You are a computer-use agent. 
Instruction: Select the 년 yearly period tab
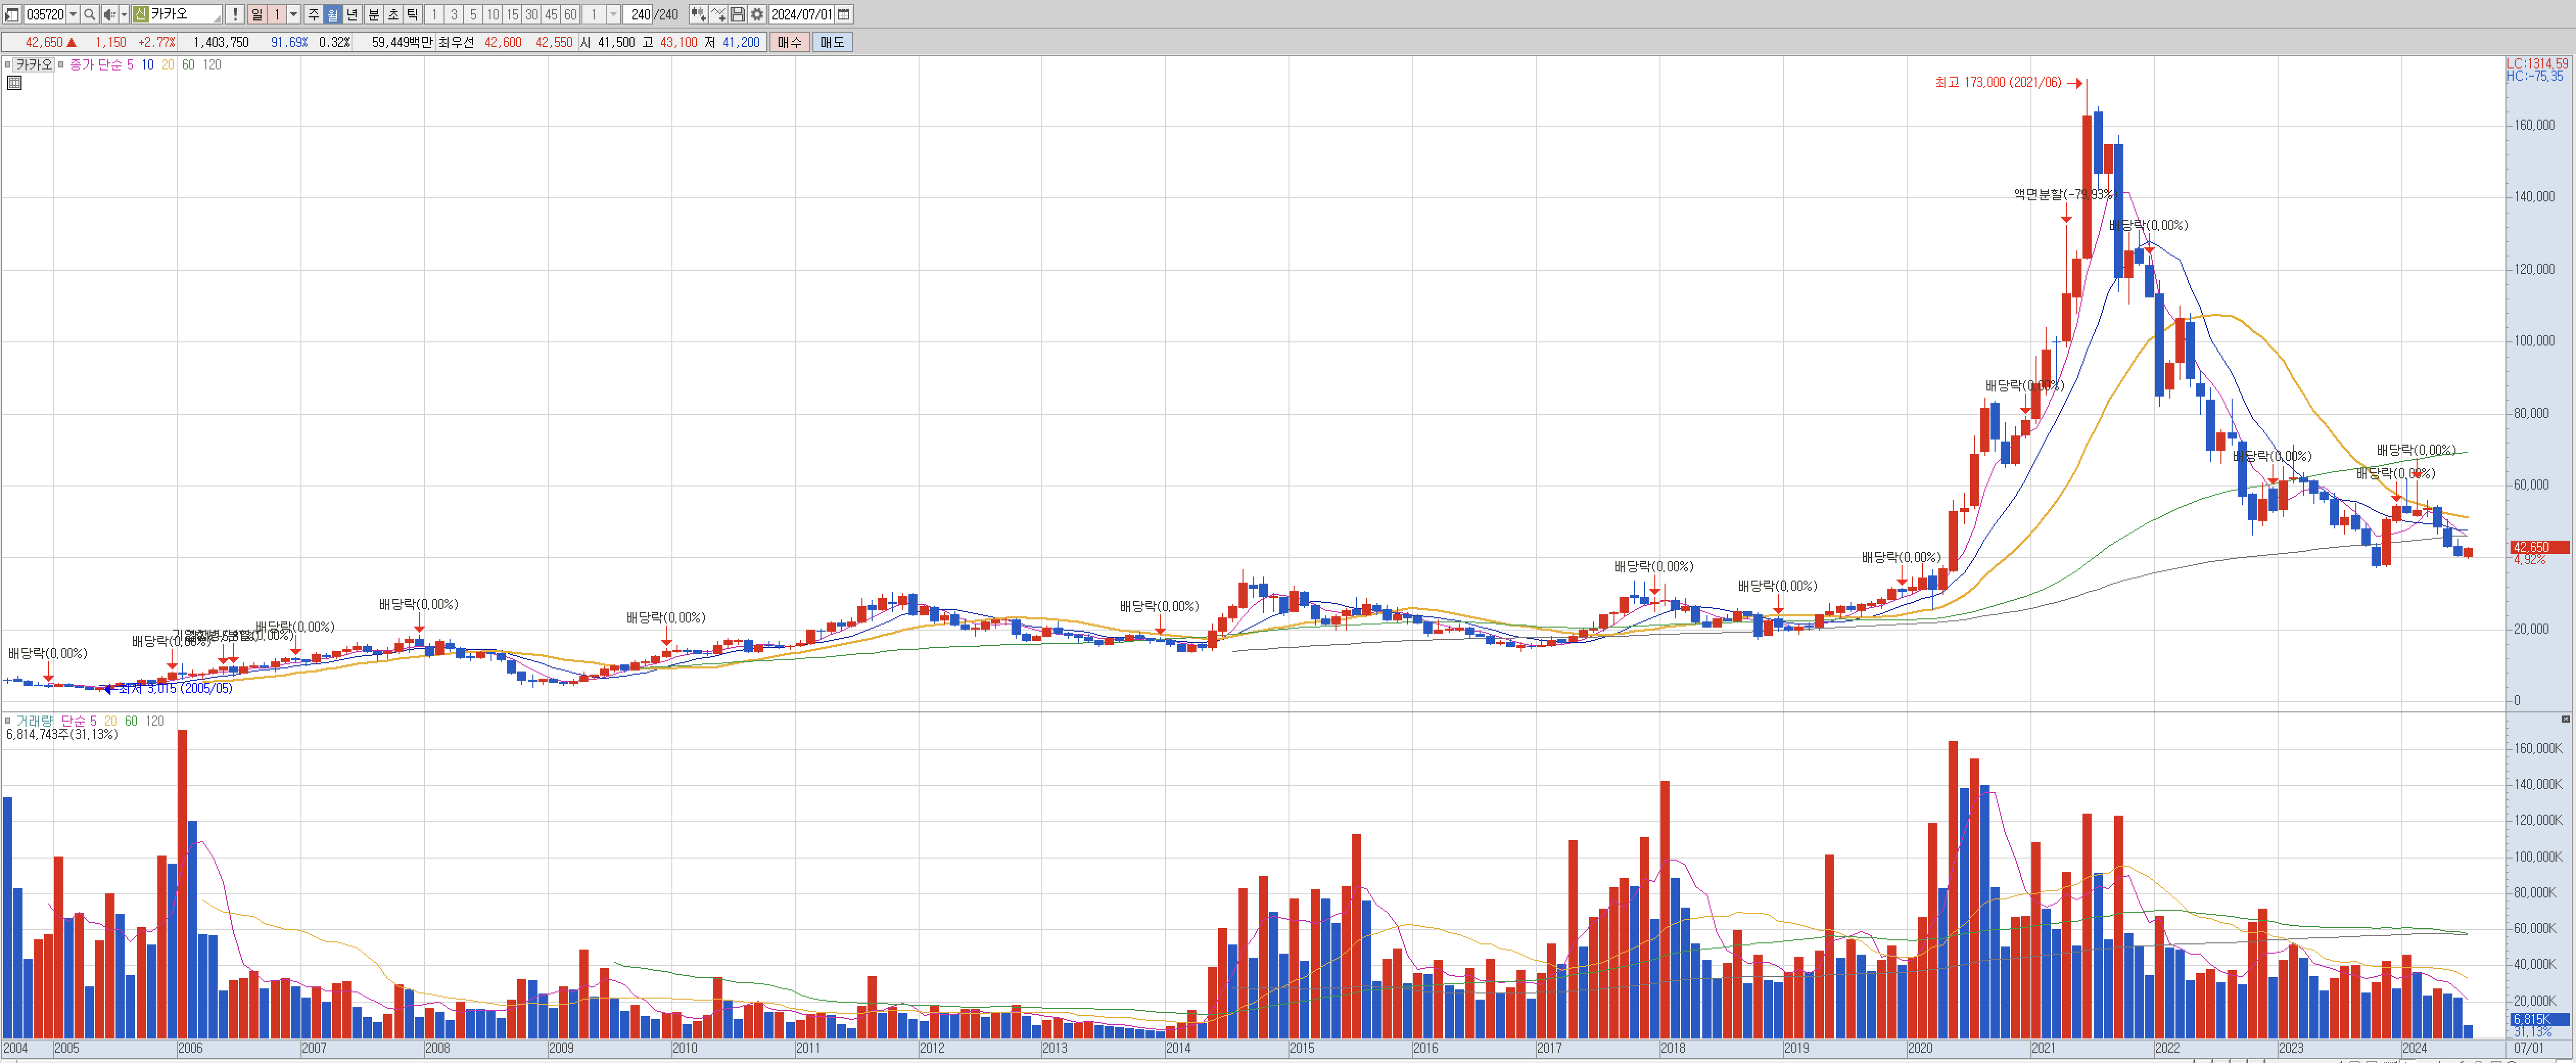coord(352,14)
